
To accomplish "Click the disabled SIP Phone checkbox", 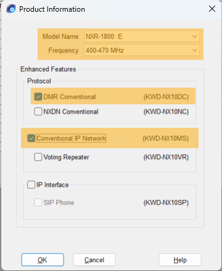I will pos(38,202).
